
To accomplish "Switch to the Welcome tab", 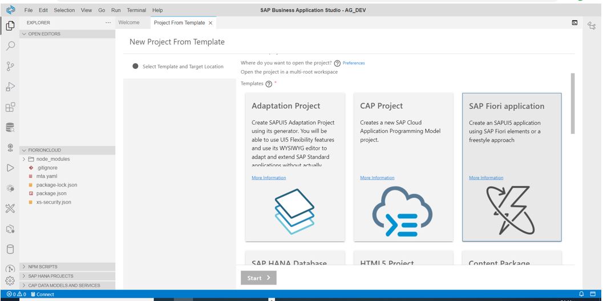I will click(x=128, y=23).
